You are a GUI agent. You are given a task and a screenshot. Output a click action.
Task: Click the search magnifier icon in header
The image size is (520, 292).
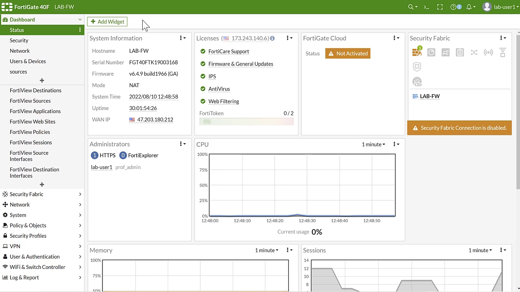coord(411,7)
